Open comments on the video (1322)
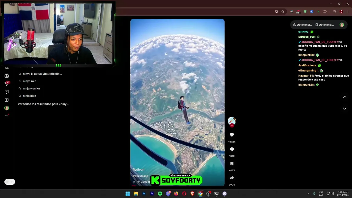The width and height of the screenshot is (352, 198). pos(232,149)
